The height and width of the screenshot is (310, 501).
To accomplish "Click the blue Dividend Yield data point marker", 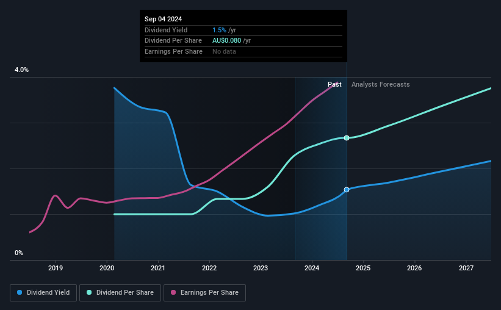I will click(x=347, y=190).
